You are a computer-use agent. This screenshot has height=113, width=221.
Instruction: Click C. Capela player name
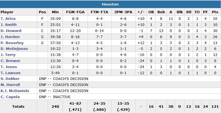point(9,97)
